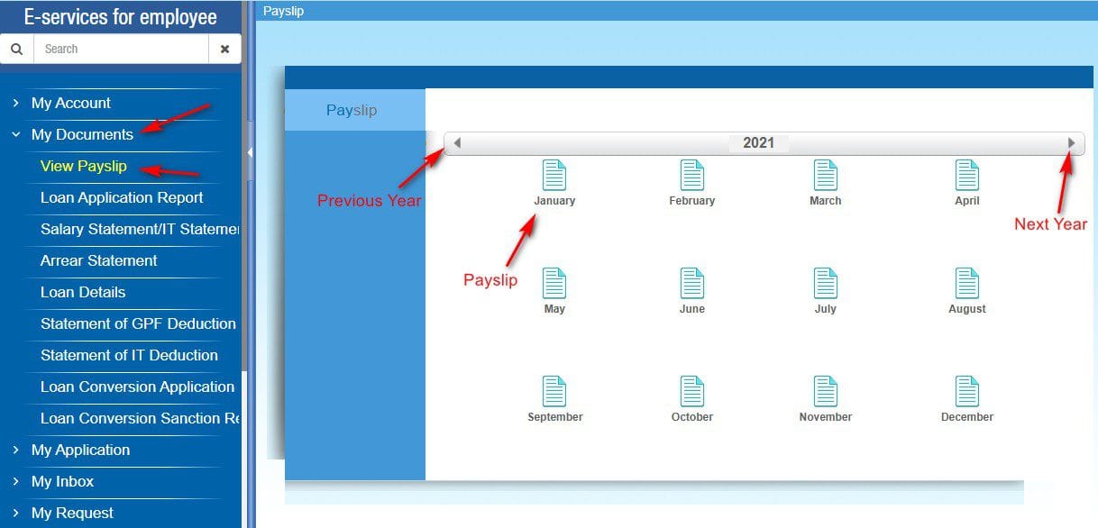Open Statement of GPF Deduction
The width and height of the screenshot is (1098, 528).
(x=138, y=324)
